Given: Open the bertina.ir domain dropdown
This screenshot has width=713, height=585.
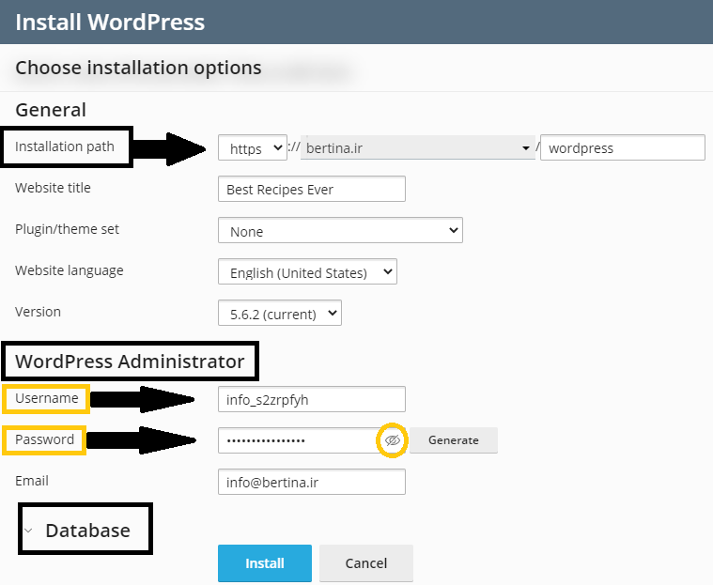Looking at the screenshot, I should coord(417,147).
